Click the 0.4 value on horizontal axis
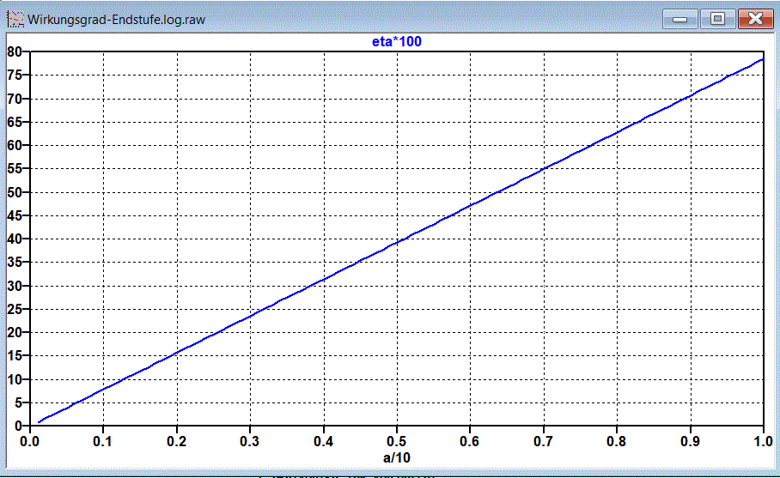Viewport: 780px width, 478px height. click(323, 441)
